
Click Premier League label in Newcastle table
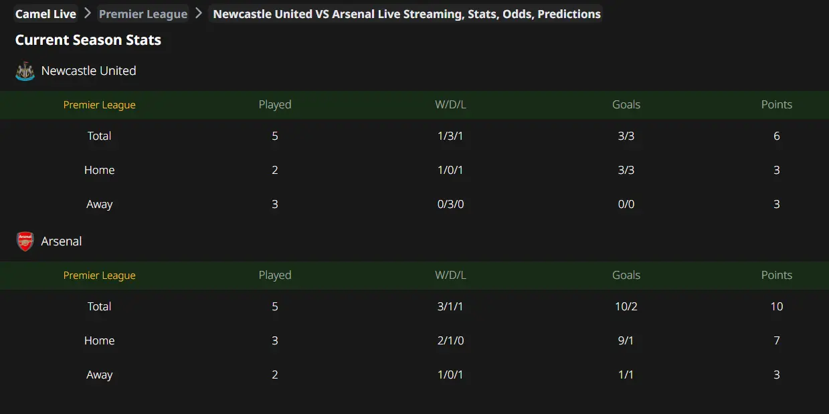(x=100, y=105)
